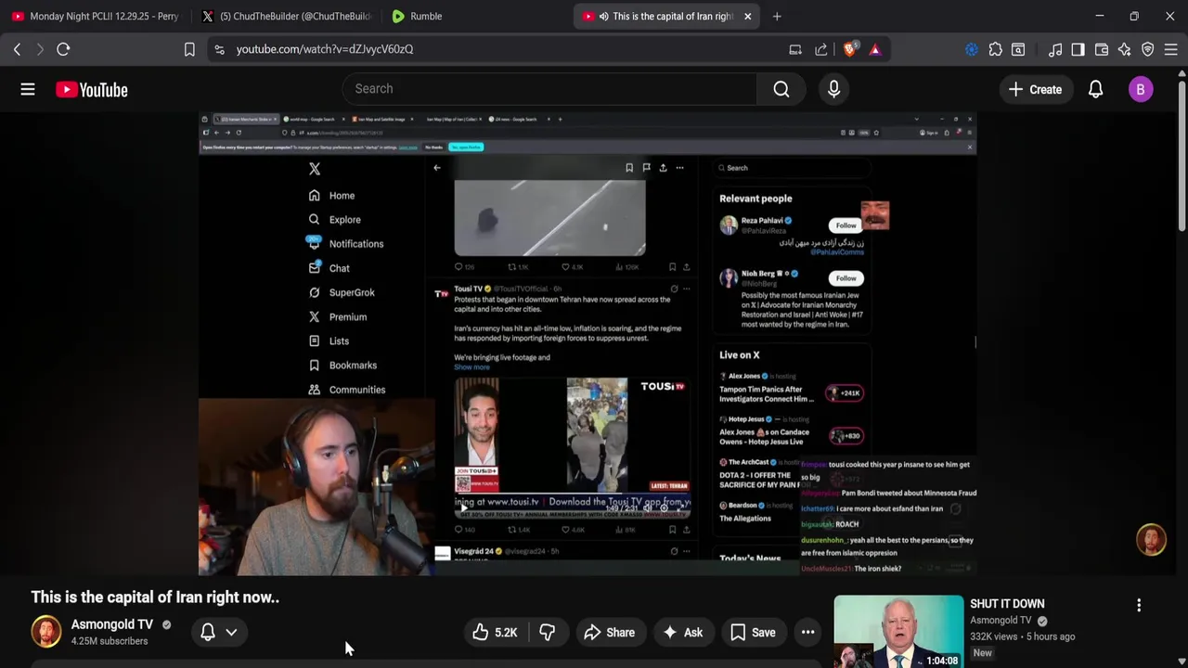The width and height of the screenshot is (1188, 668).
Task: Click the address bar URL youtube.com/watch
Action: (x=325, y=49)
